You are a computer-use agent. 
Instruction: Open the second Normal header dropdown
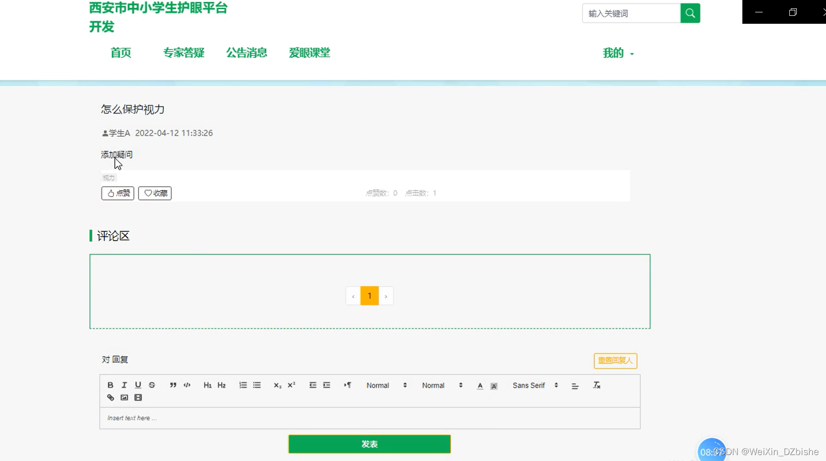[x=442, y=385]
